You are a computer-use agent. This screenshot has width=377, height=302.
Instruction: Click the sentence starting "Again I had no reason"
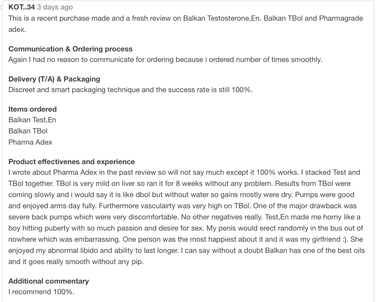coord(165,60)
